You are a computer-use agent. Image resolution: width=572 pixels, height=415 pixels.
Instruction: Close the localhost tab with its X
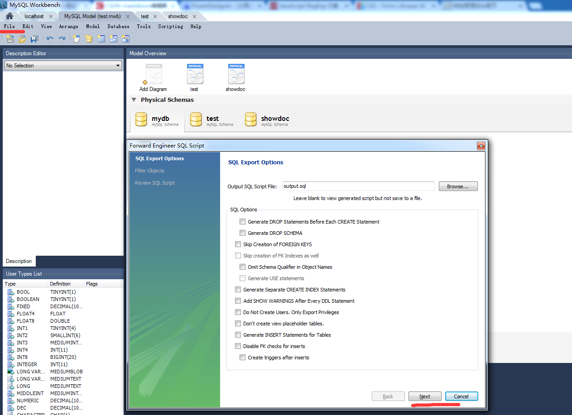click(51, 16)
